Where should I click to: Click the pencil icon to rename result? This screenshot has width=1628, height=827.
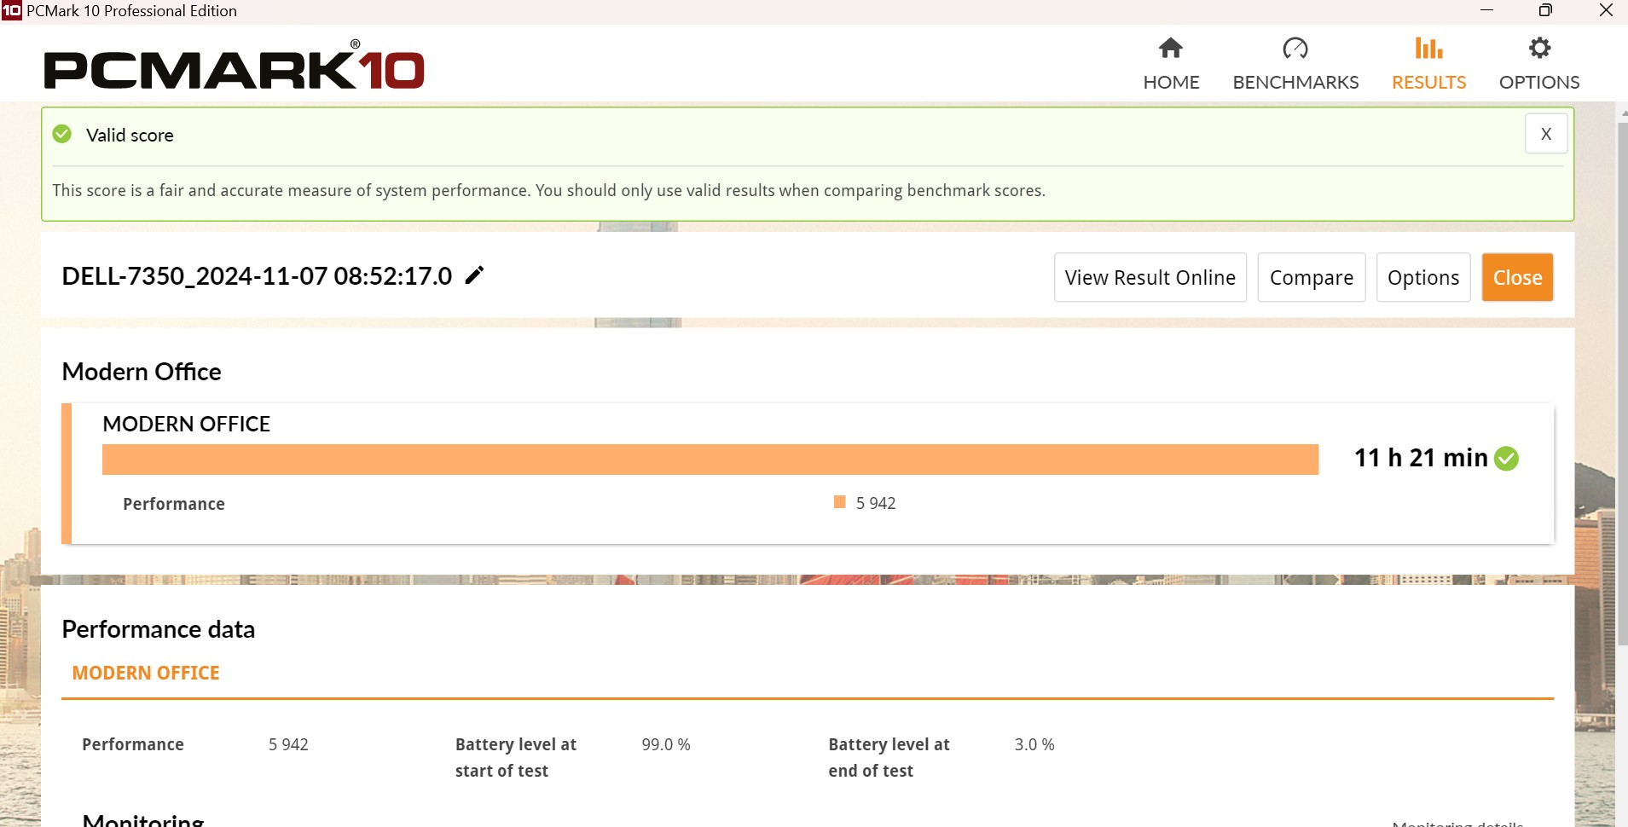click(x=474, y=275)
